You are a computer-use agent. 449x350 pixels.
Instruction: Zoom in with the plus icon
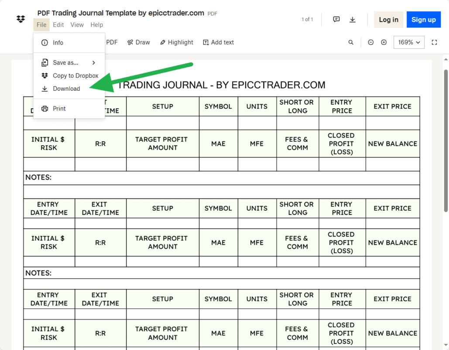click(x=384, y=42)
